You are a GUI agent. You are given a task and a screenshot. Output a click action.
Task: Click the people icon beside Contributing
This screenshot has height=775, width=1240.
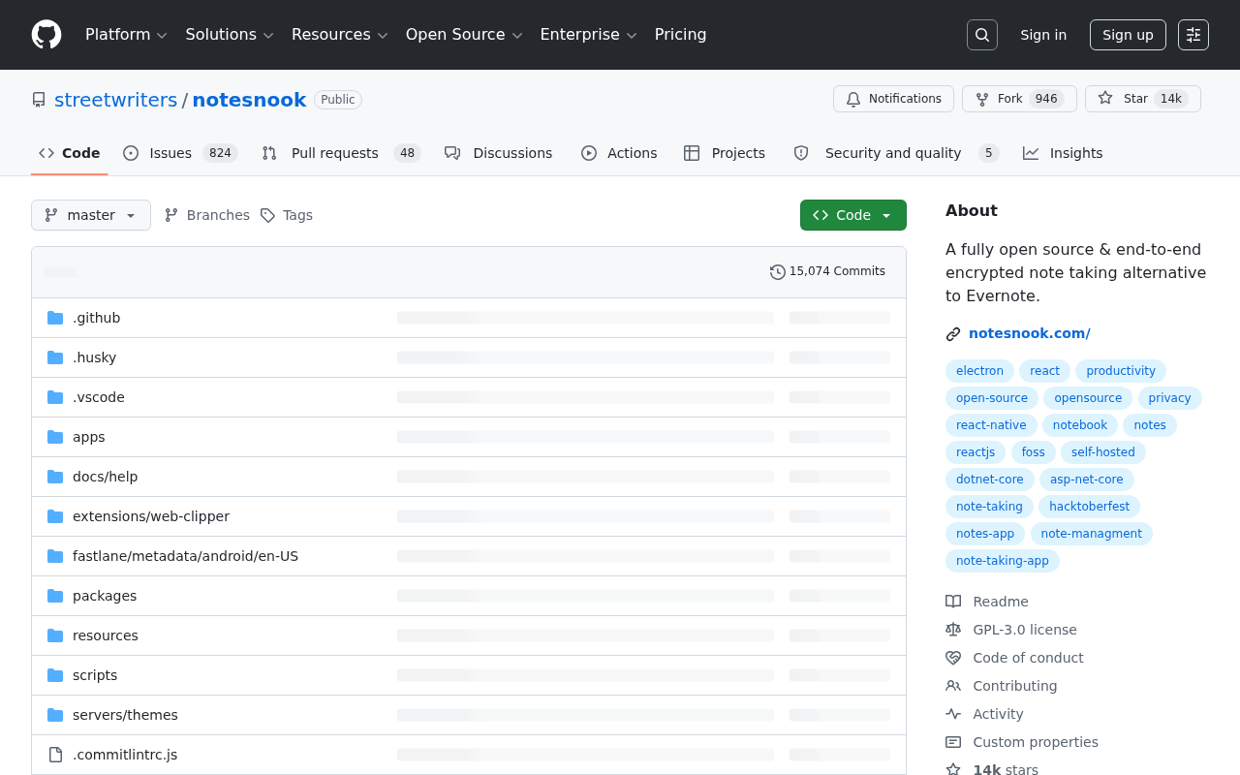tap(953, 686)
